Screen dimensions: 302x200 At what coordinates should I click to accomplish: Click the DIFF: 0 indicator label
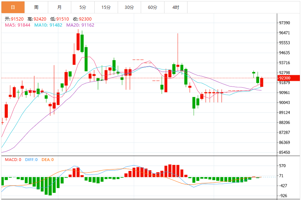[x=32, y=160]
